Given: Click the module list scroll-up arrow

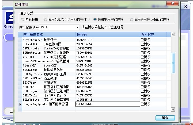Looking at the screenshot, I should point(173,34).
